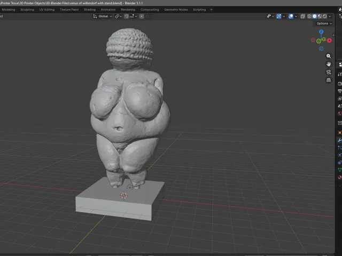The height and width of the screenshot is (256, 342).
Task: Switch to the Texture Paint workspace
Action: pos(69,10)
